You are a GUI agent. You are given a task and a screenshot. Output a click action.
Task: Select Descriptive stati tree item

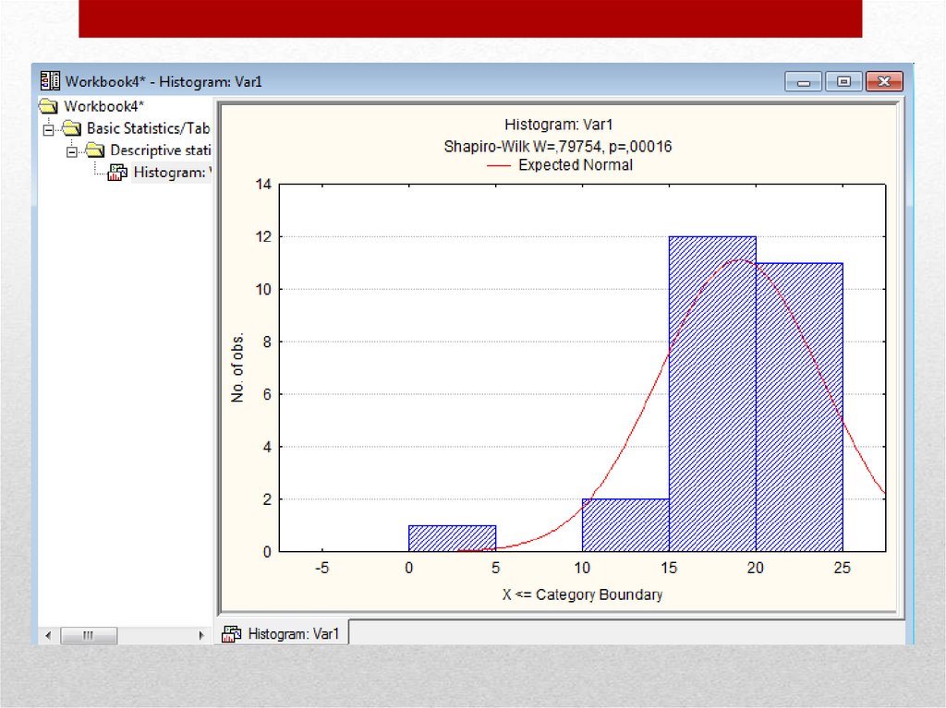[160, 150]
